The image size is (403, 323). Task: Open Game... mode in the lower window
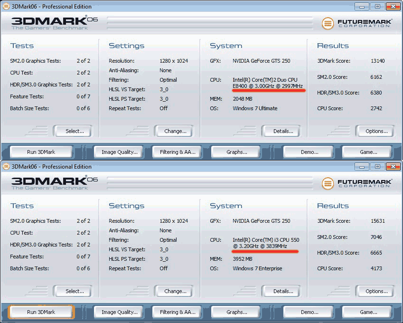click(x=366, y=312)
